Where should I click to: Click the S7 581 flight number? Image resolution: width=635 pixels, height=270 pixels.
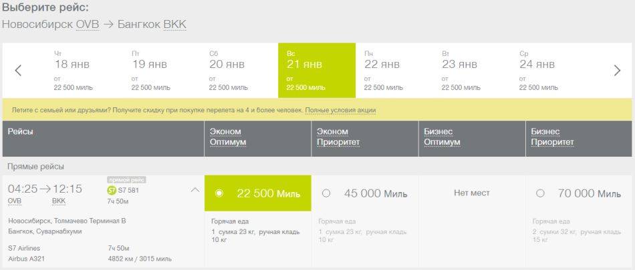coord(128,191)
